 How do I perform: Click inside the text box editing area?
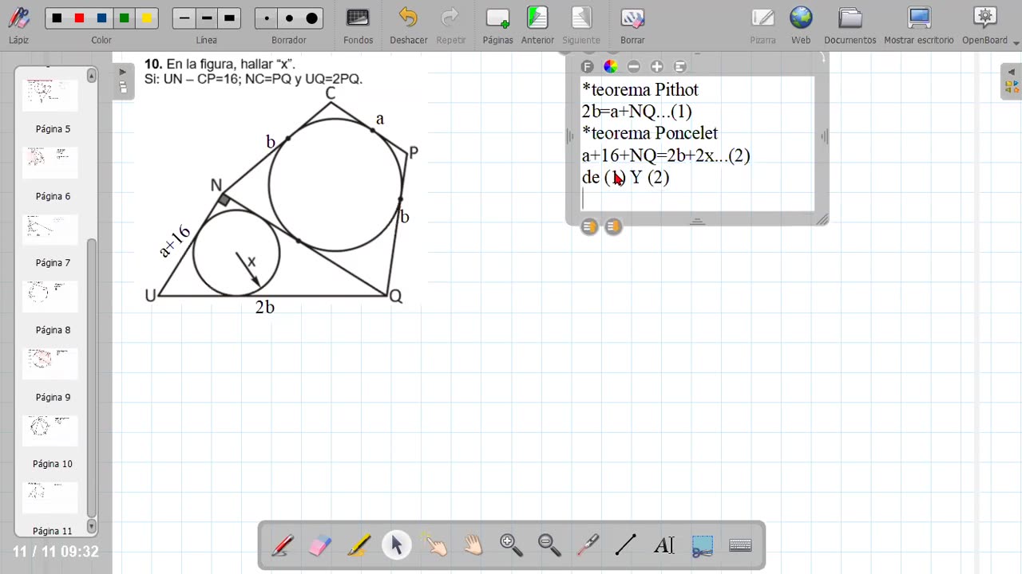697,143
